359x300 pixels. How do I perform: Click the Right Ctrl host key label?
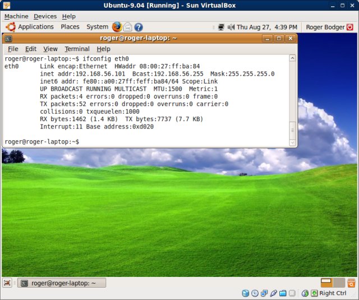333,293
